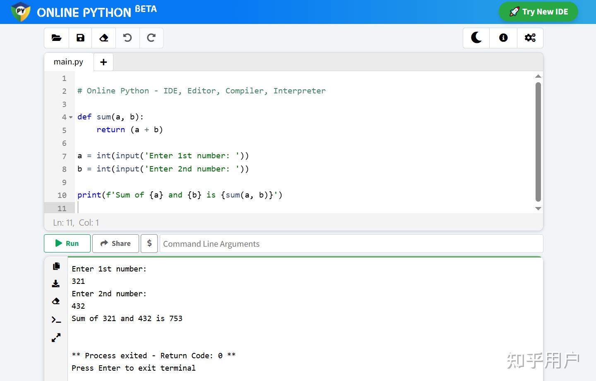
Task: Toggle dark mode with the moon icon
Action: click(x=476, y=38)
